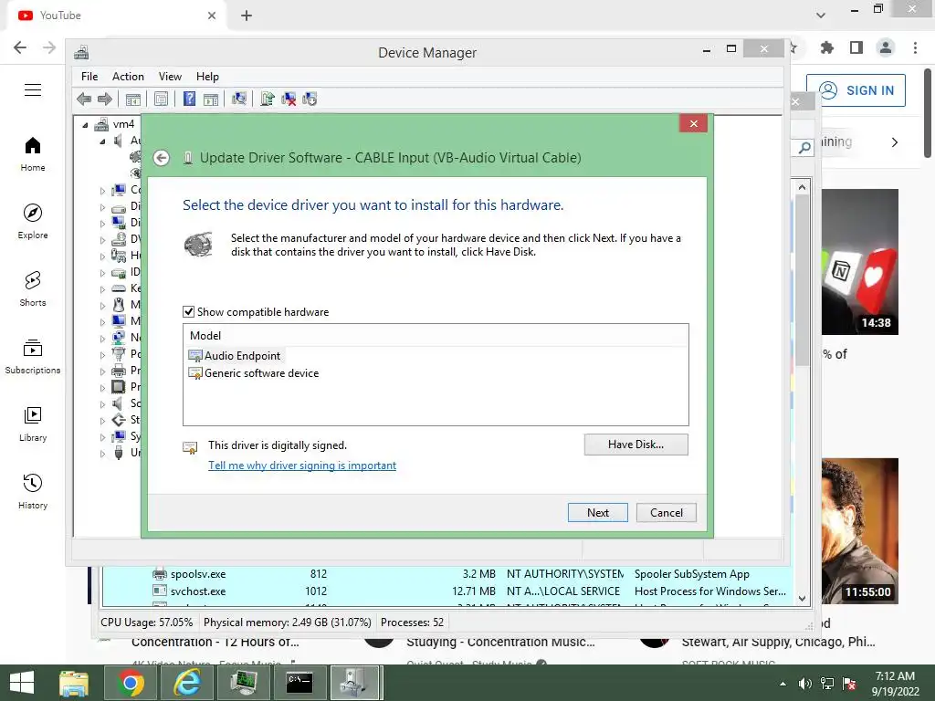Expand the Storage controllers tree node

tap(102, 420)
